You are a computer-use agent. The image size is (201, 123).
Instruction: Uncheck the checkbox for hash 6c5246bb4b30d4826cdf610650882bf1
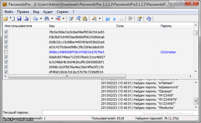(6, 62)
